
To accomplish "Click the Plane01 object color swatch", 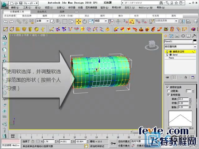I will pyautogui.click(x=195, y=41).
